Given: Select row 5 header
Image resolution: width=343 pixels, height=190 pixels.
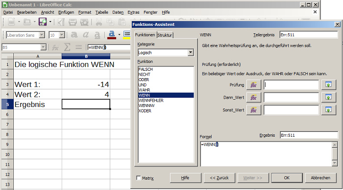Looking at the screenshot, I should tap(7, 105).
